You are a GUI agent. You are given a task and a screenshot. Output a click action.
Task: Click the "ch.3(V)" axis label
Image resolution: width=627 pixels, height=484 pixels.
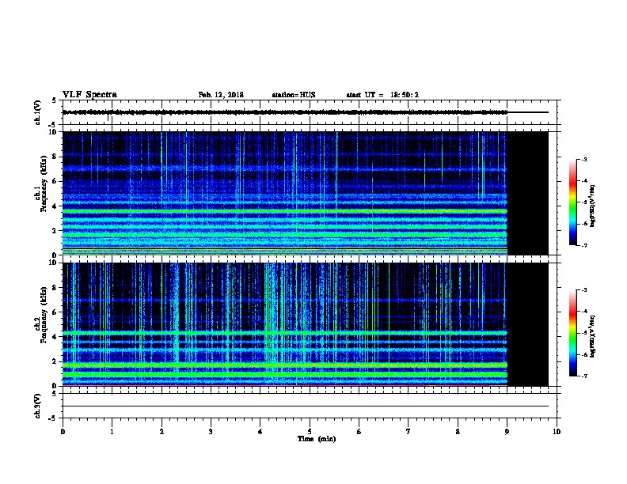coord(38,406)
